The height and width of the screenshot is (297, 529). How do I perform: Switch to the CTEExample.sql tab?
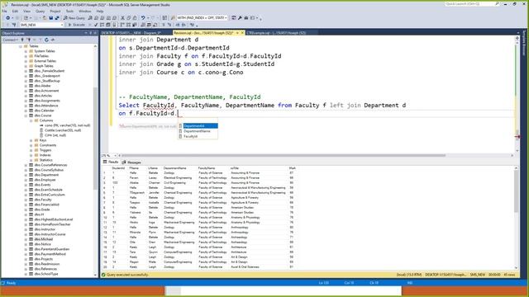(x=276, y=33)
